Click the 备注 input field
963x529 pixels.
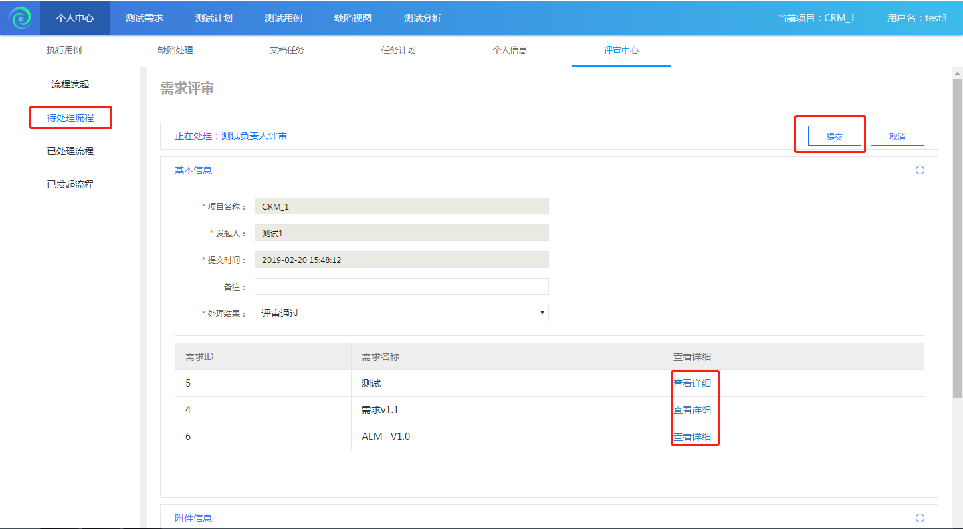[401, 287]
